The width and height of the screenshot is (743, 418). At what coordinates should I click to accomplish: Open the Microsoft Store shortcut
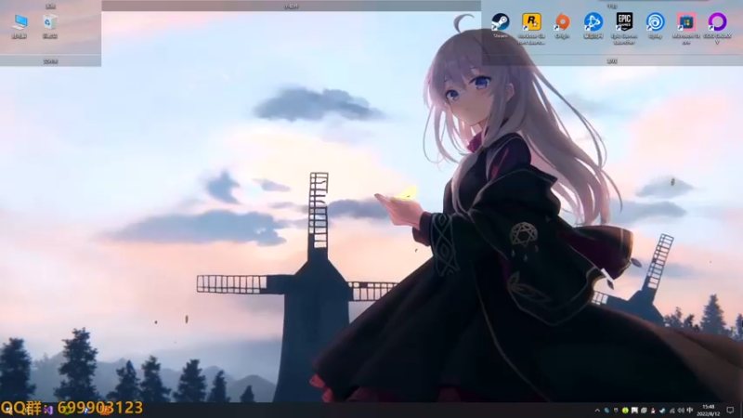(685, 29)
